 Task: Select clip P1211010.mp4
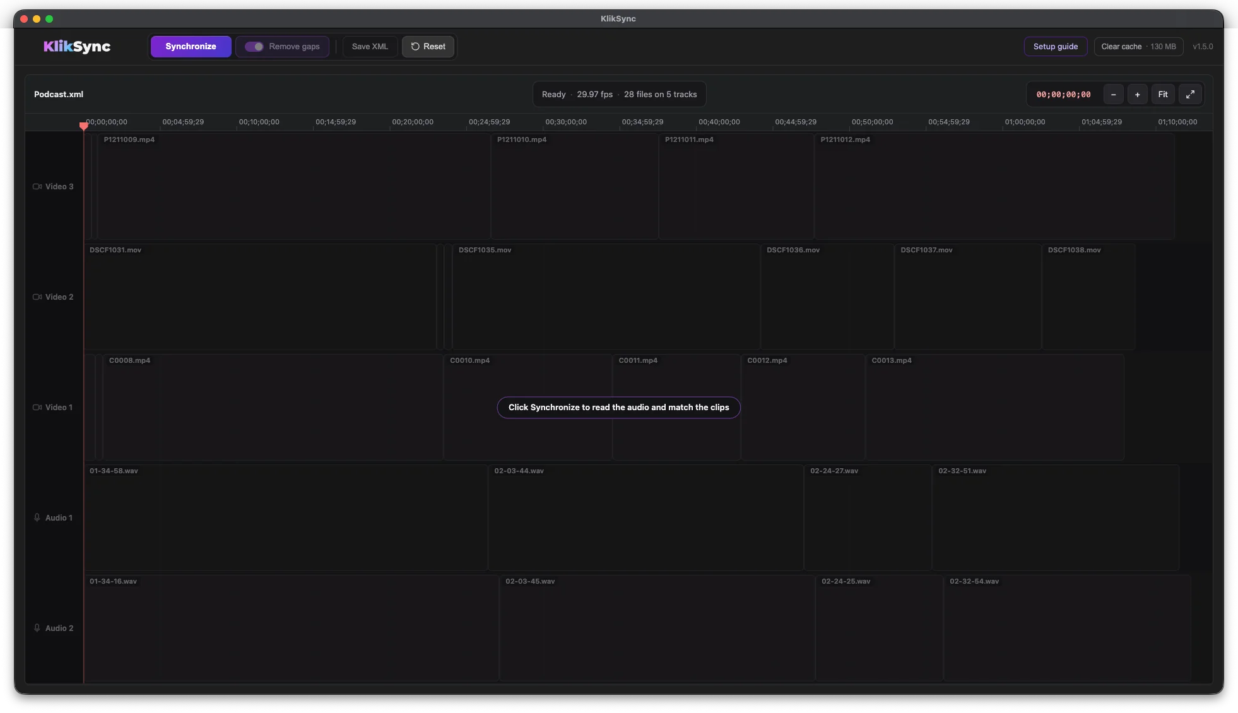coord(575,187)
